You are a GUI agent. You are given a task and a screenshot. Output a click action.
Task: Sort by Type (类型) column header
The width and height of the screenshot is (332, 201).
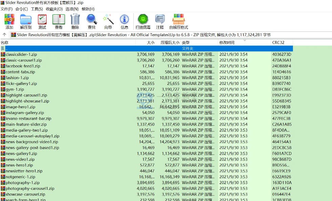point(199,43)
